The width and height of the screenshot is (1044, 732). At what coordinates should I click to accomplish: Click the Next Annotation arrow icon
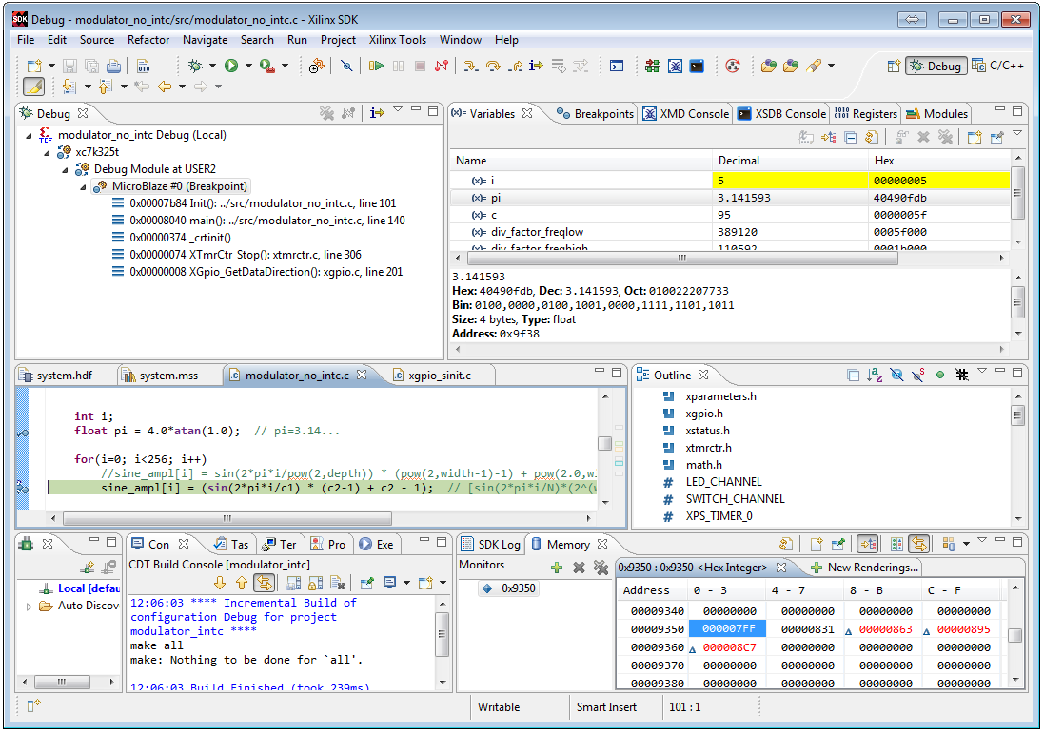click(68, 87)
